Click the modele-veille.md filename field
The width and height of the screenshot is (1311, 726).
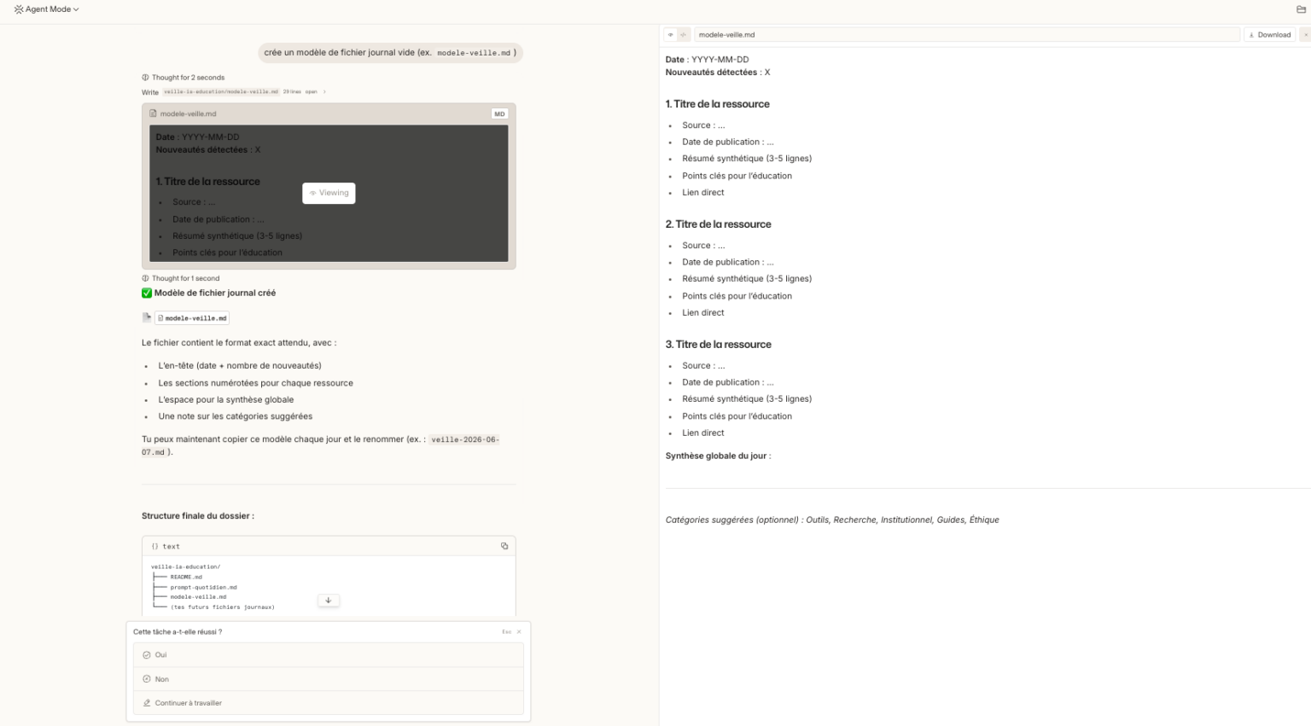966,35
